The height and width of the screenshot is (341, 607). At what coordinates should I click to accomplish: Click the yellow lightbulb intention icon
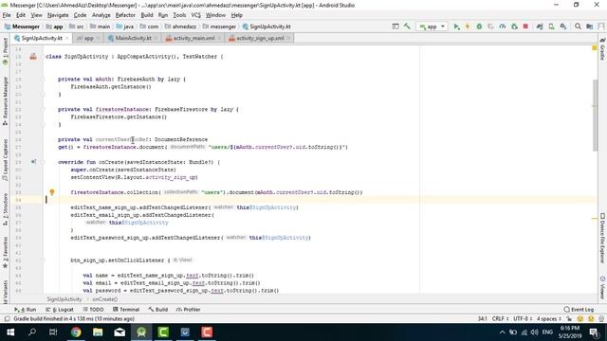click(52, 192)
